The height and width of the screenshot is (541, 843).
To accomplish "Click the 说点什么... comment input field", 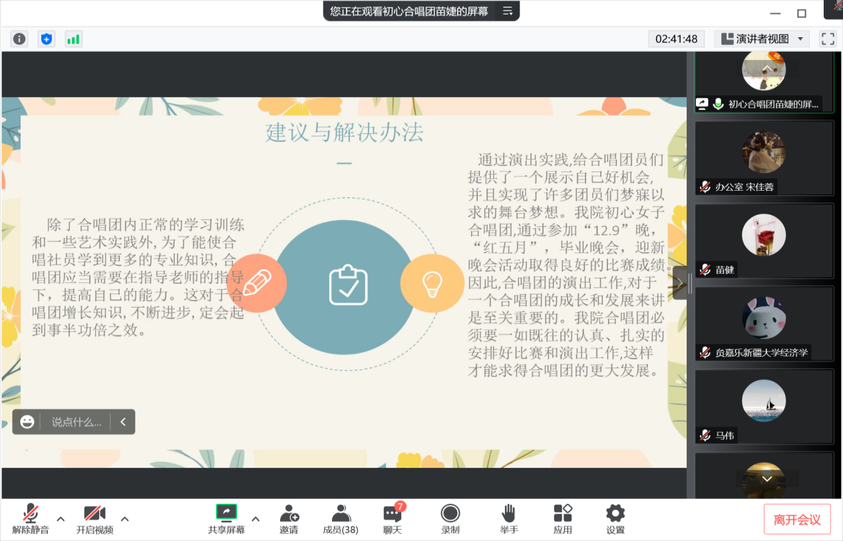I will [77, 422].
